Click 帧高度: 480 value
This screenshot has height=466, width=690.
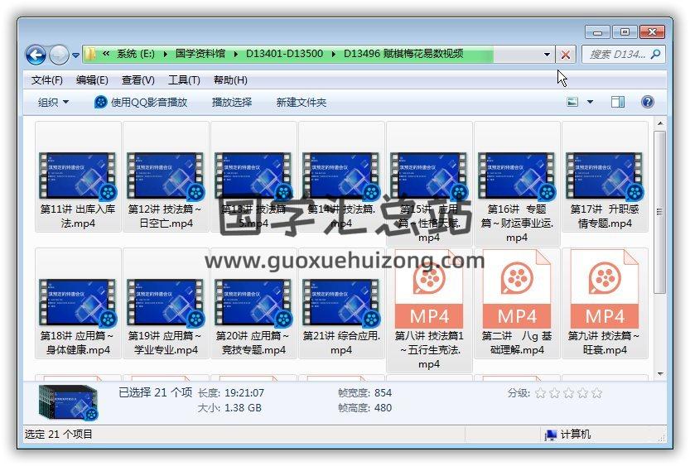point(383,408)
